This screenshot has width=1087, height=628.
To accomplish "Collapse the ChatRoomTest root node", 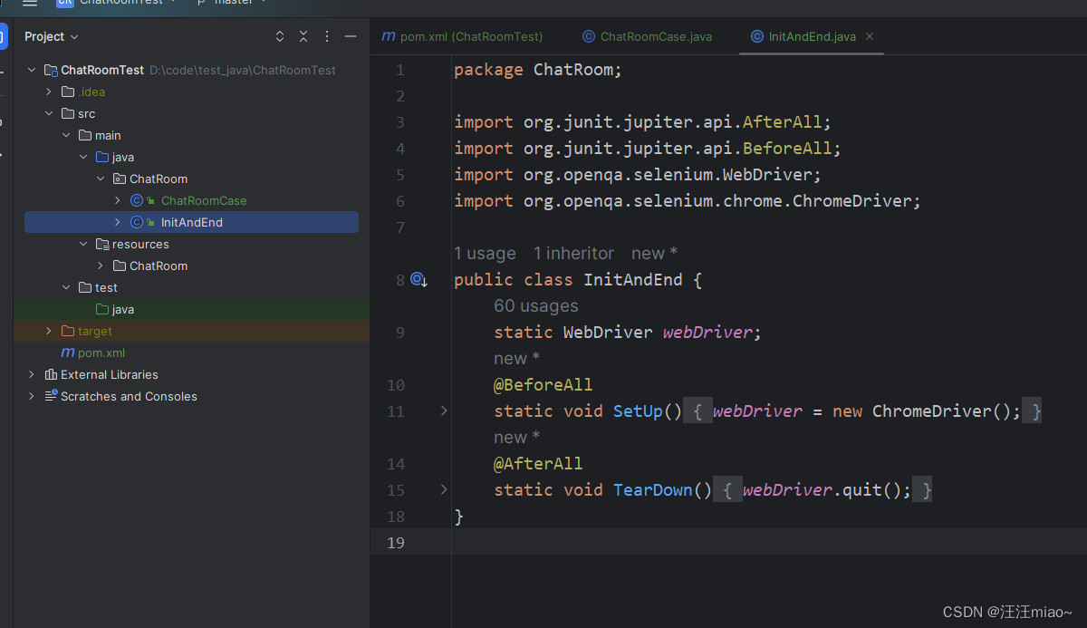I will click(32, 70).
